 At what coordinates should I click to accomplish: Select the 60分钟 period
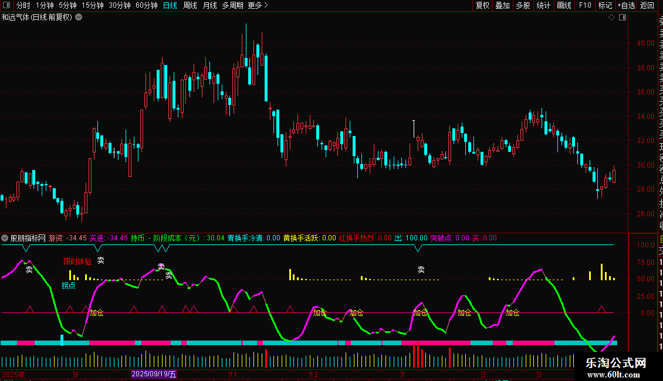tap(147, 5)
